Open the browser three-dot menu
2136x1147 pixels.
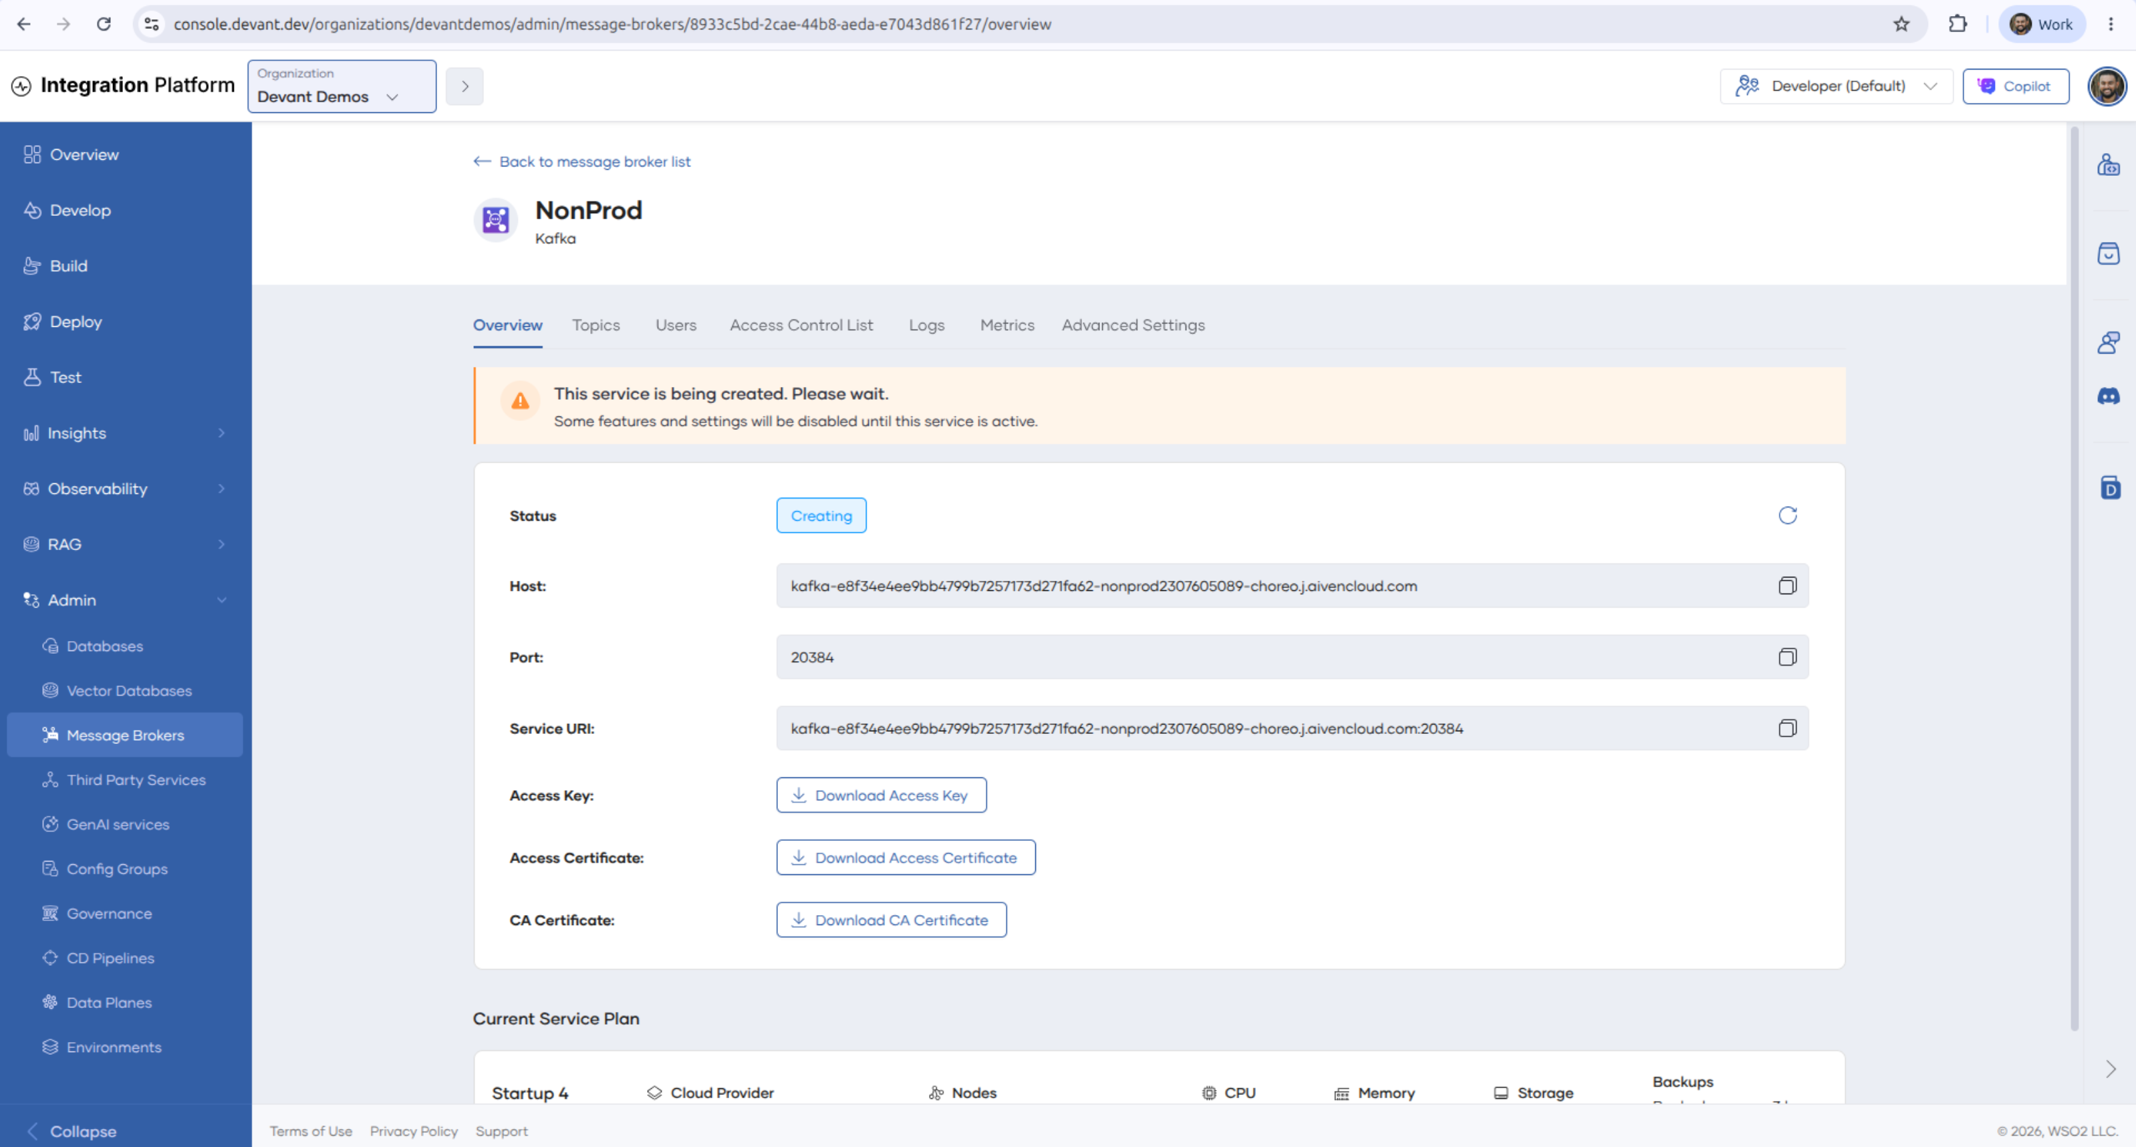point(2111,24)
